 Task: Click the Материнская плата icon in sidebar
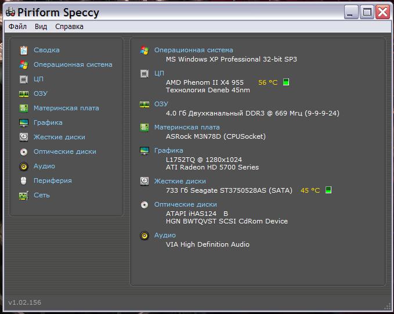[x=24, y=108]
